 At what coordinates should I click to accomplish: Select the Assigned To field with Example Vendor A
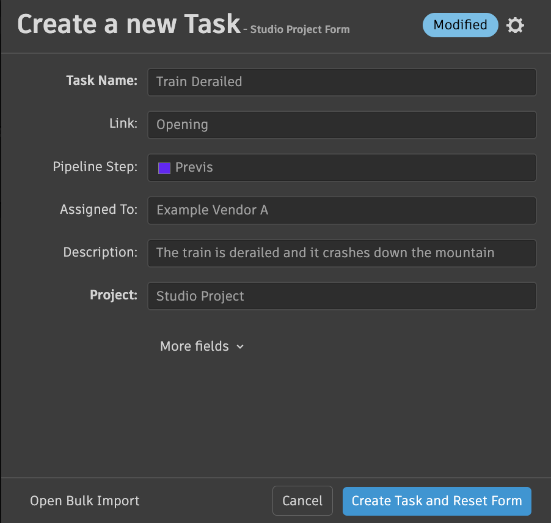[x=342, y=210]
